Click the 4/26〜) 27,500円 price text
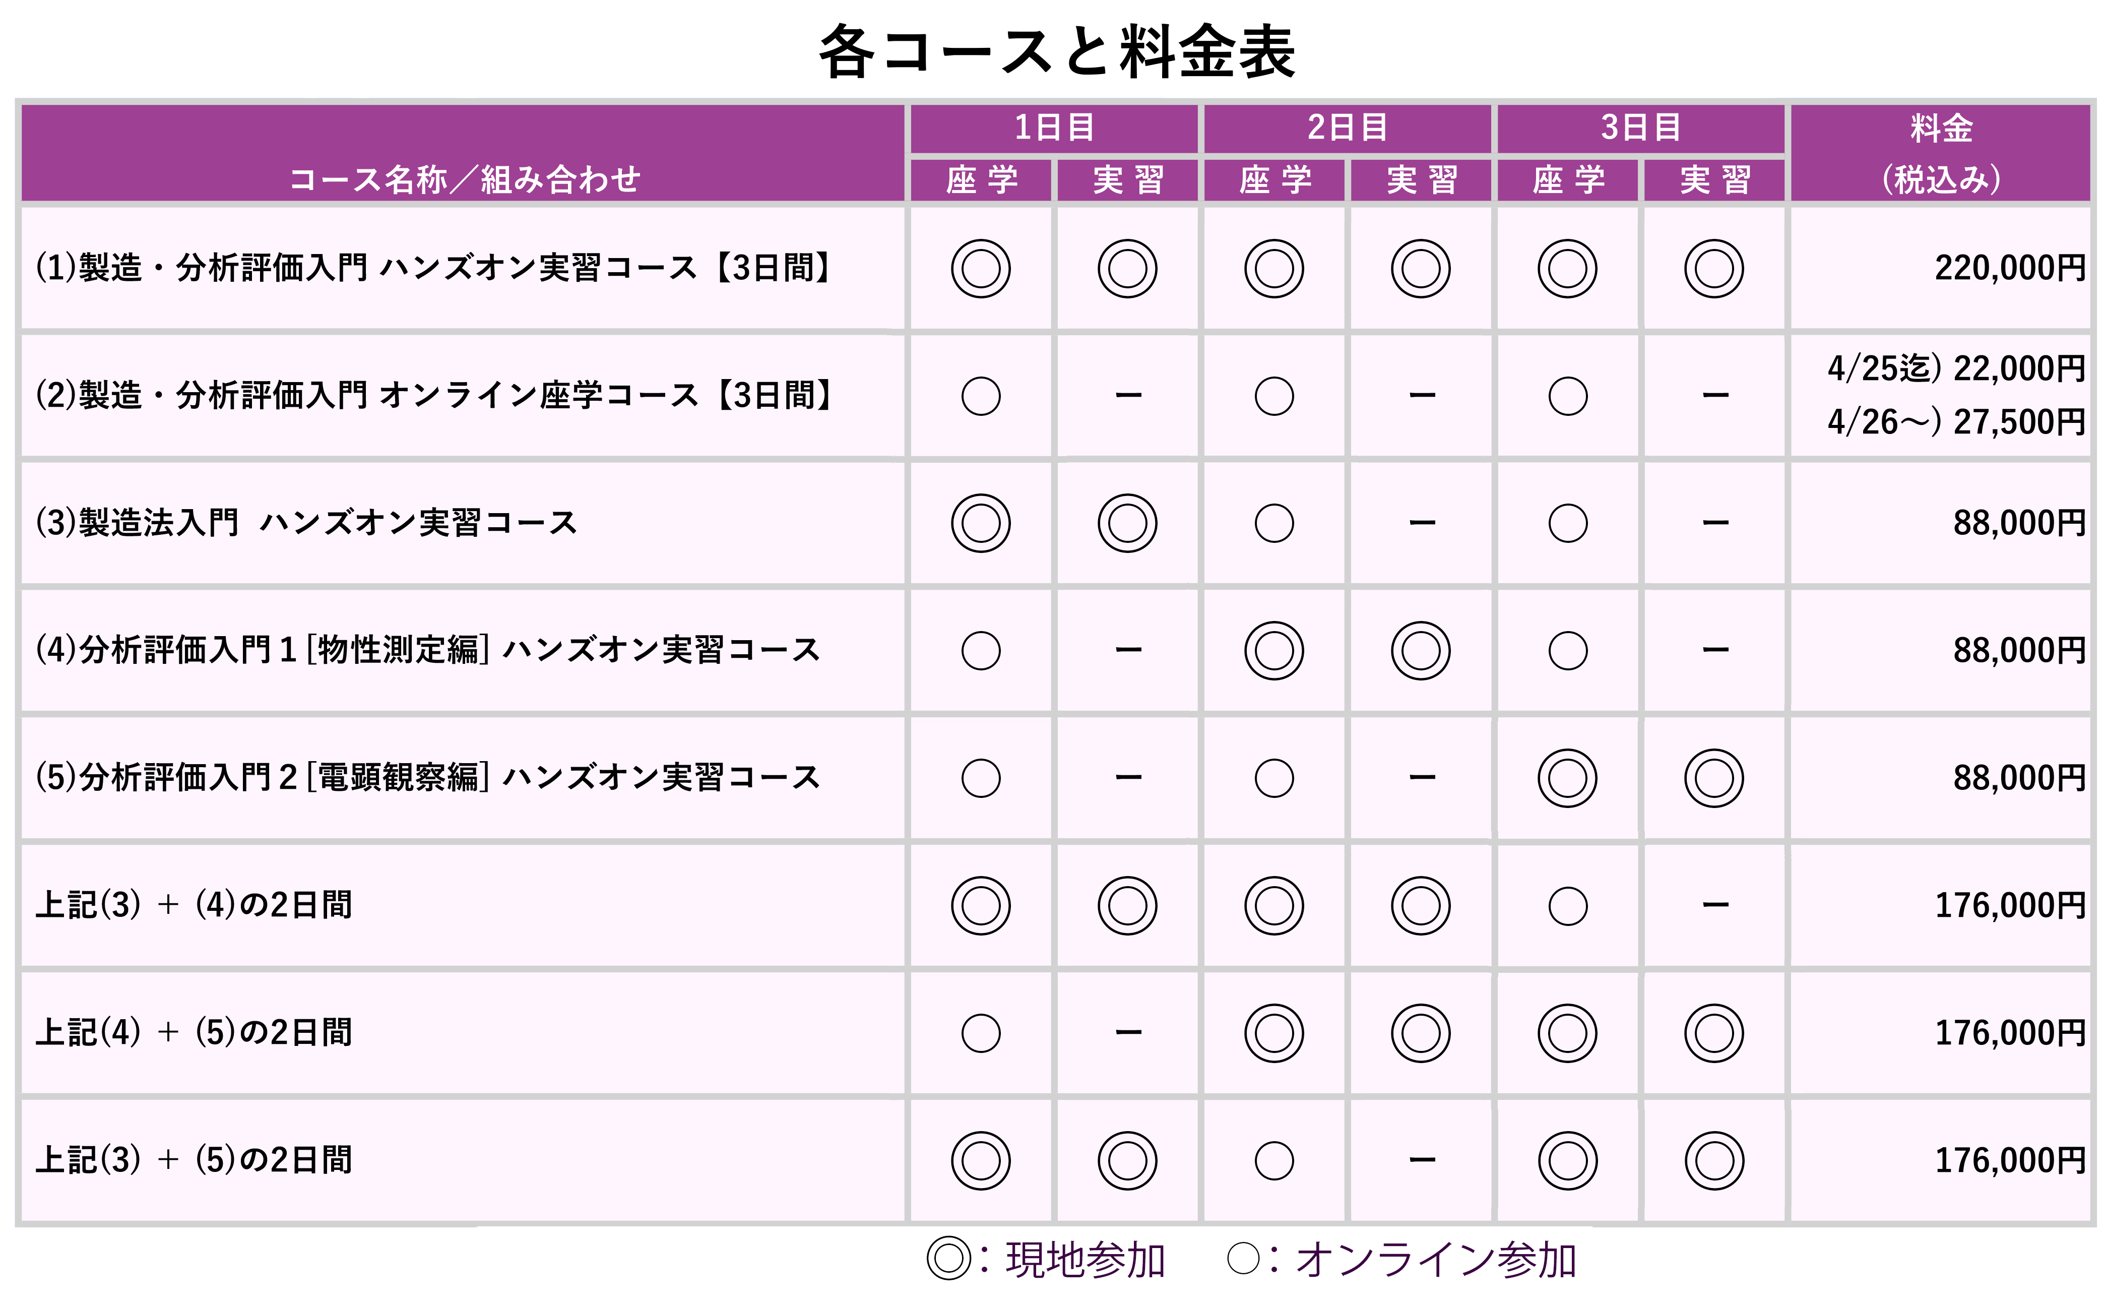This screenshot has width=2104, height=1305. (x=1955, y=422)
